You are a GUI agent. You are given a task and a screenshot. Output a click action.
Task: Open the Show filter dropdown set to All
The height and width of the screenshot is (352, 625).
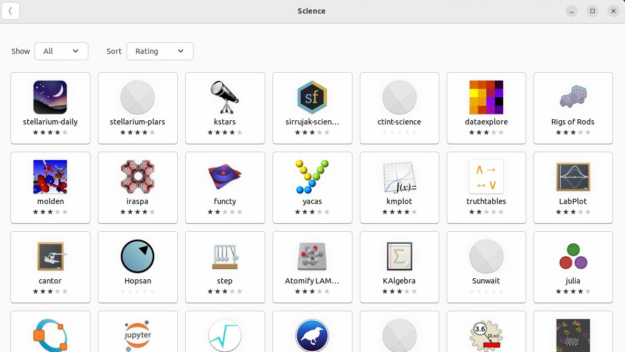61,51
